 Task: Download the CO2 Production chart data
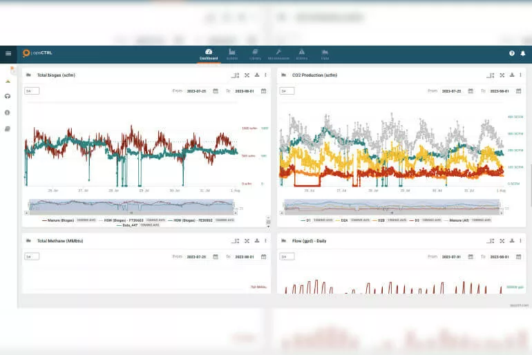tap(512, 75)
